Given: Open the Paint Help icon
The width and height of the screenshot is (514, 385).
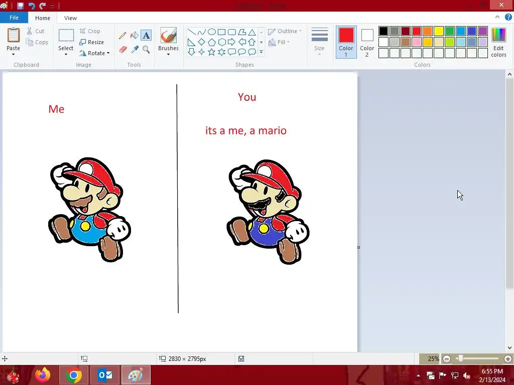Looking at the screenshot, I should point(508,18).
